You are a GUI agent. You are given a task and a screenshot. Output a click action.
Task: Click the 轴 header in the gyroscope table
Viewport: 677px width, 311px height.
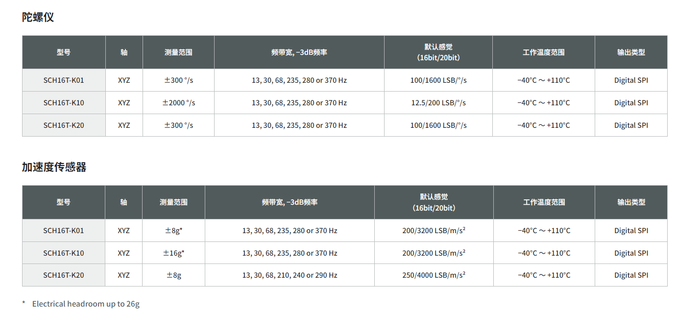pyautogui.click(x=124, y=52)
